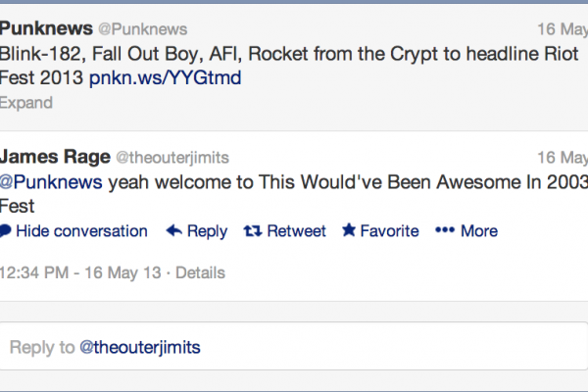This screenshot has width=588, height=392.
Task: Click the Reply arrow icon
Action: tap(174, 231)
